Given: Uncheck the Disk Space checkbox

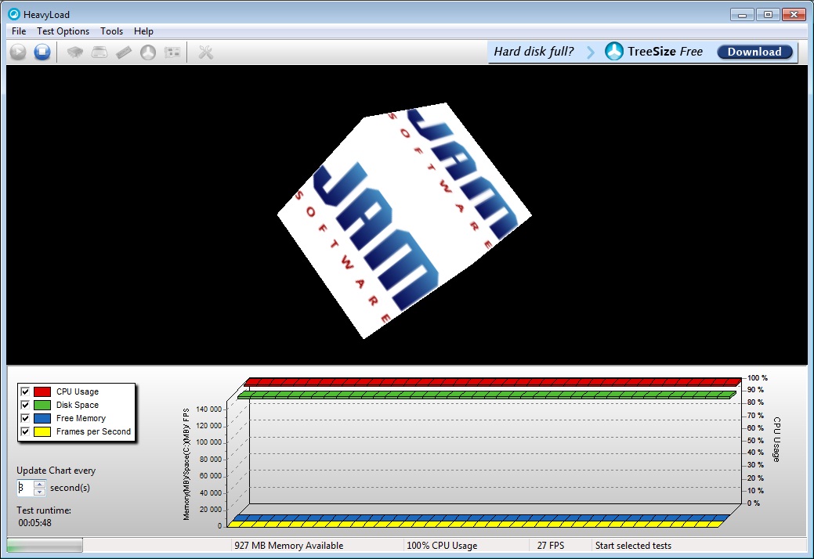Looking at the screenshot, I should (25, 405).
